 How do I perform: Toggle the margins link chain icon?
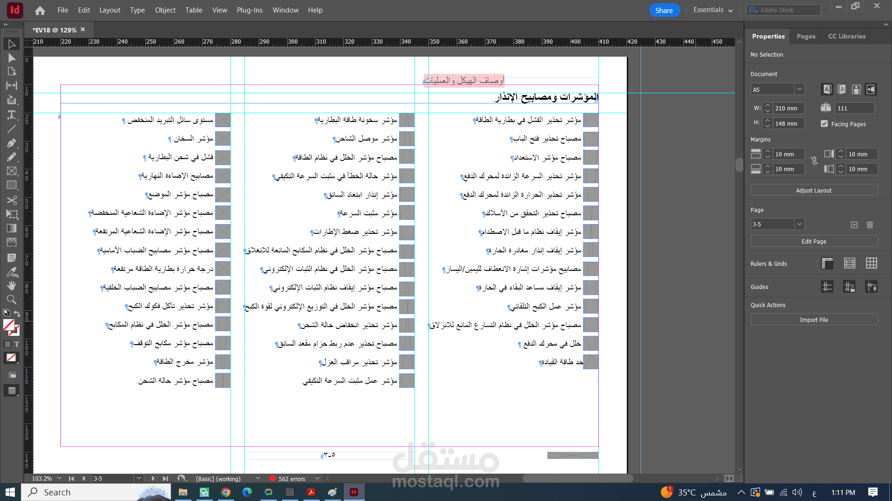click(814, 161)
